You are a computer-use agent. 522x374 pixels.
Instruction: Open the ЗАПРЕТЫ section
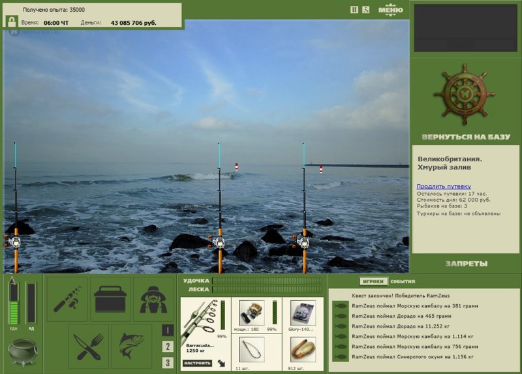pos(467,264)
